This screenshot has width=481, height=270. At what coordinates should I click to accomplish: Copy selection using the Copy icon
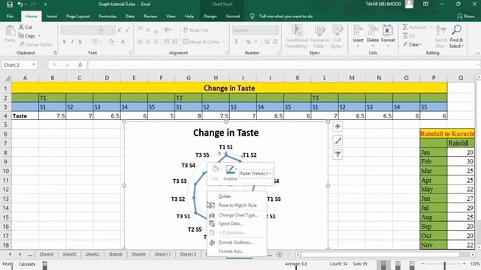27,36
